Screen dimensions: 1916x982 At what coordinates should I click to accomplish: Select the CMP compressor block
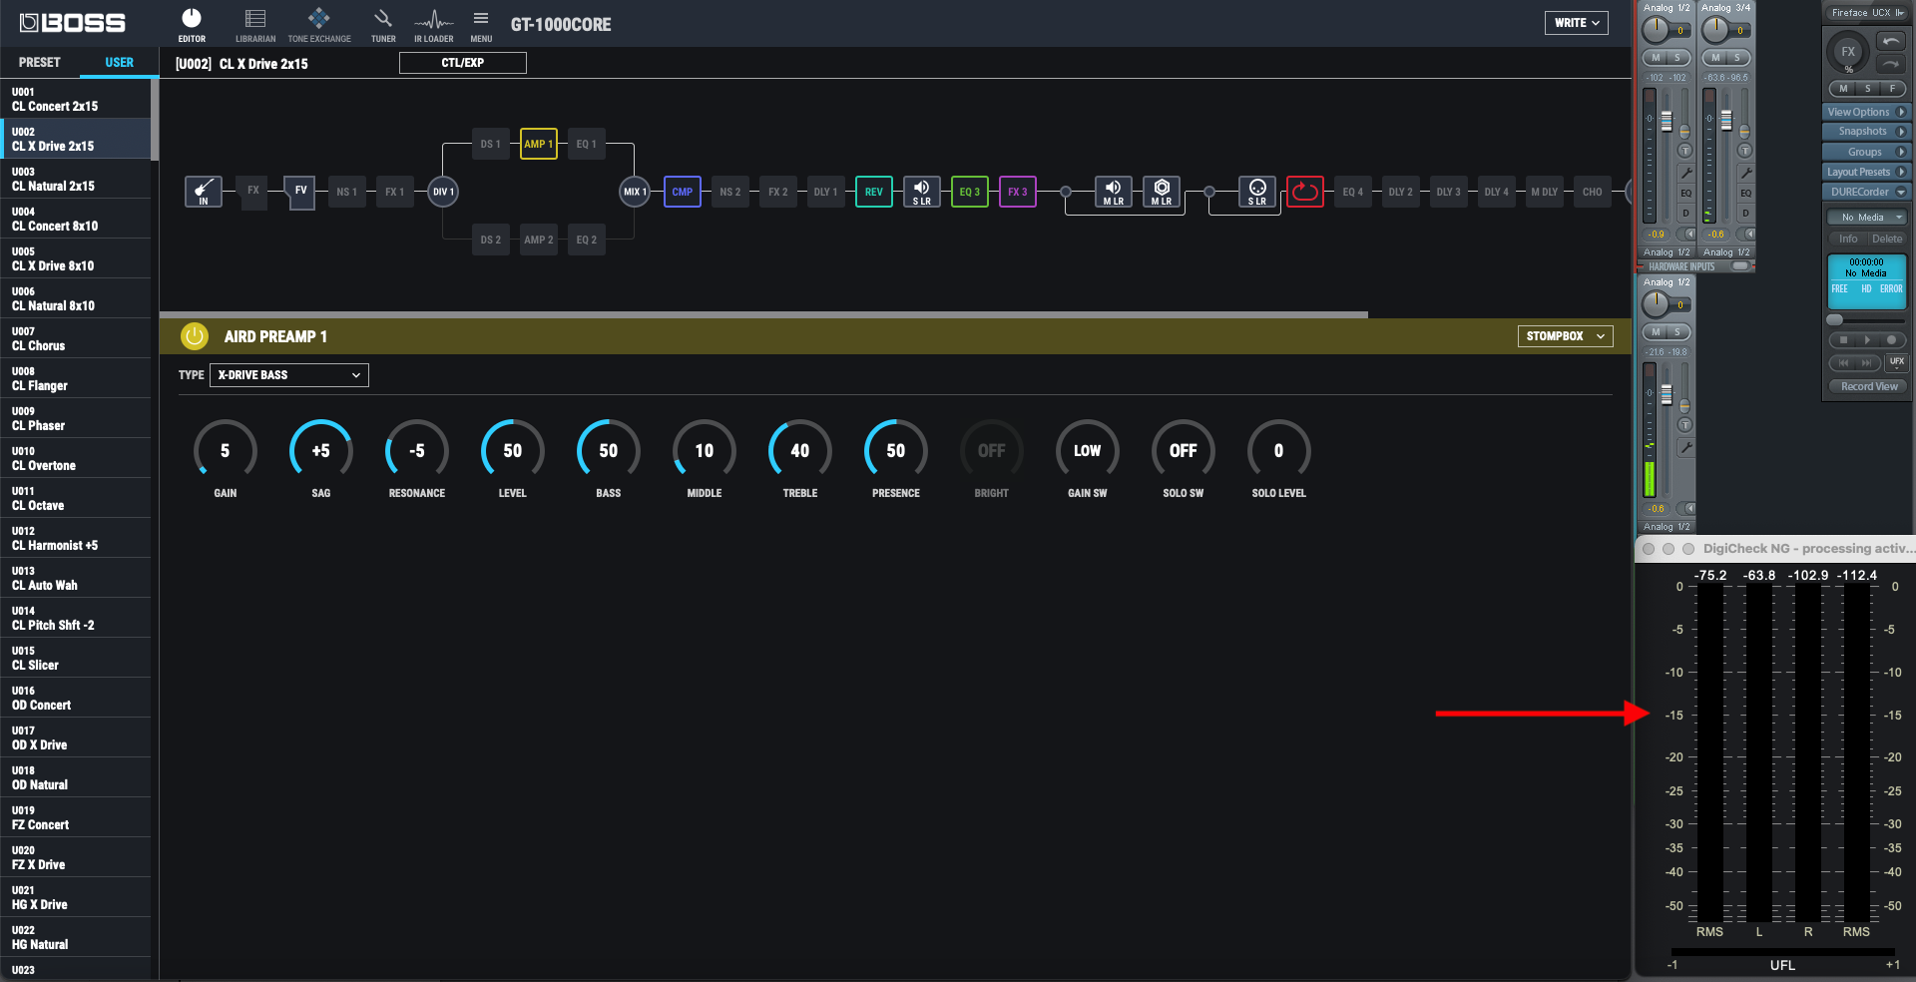coord(683,192)
